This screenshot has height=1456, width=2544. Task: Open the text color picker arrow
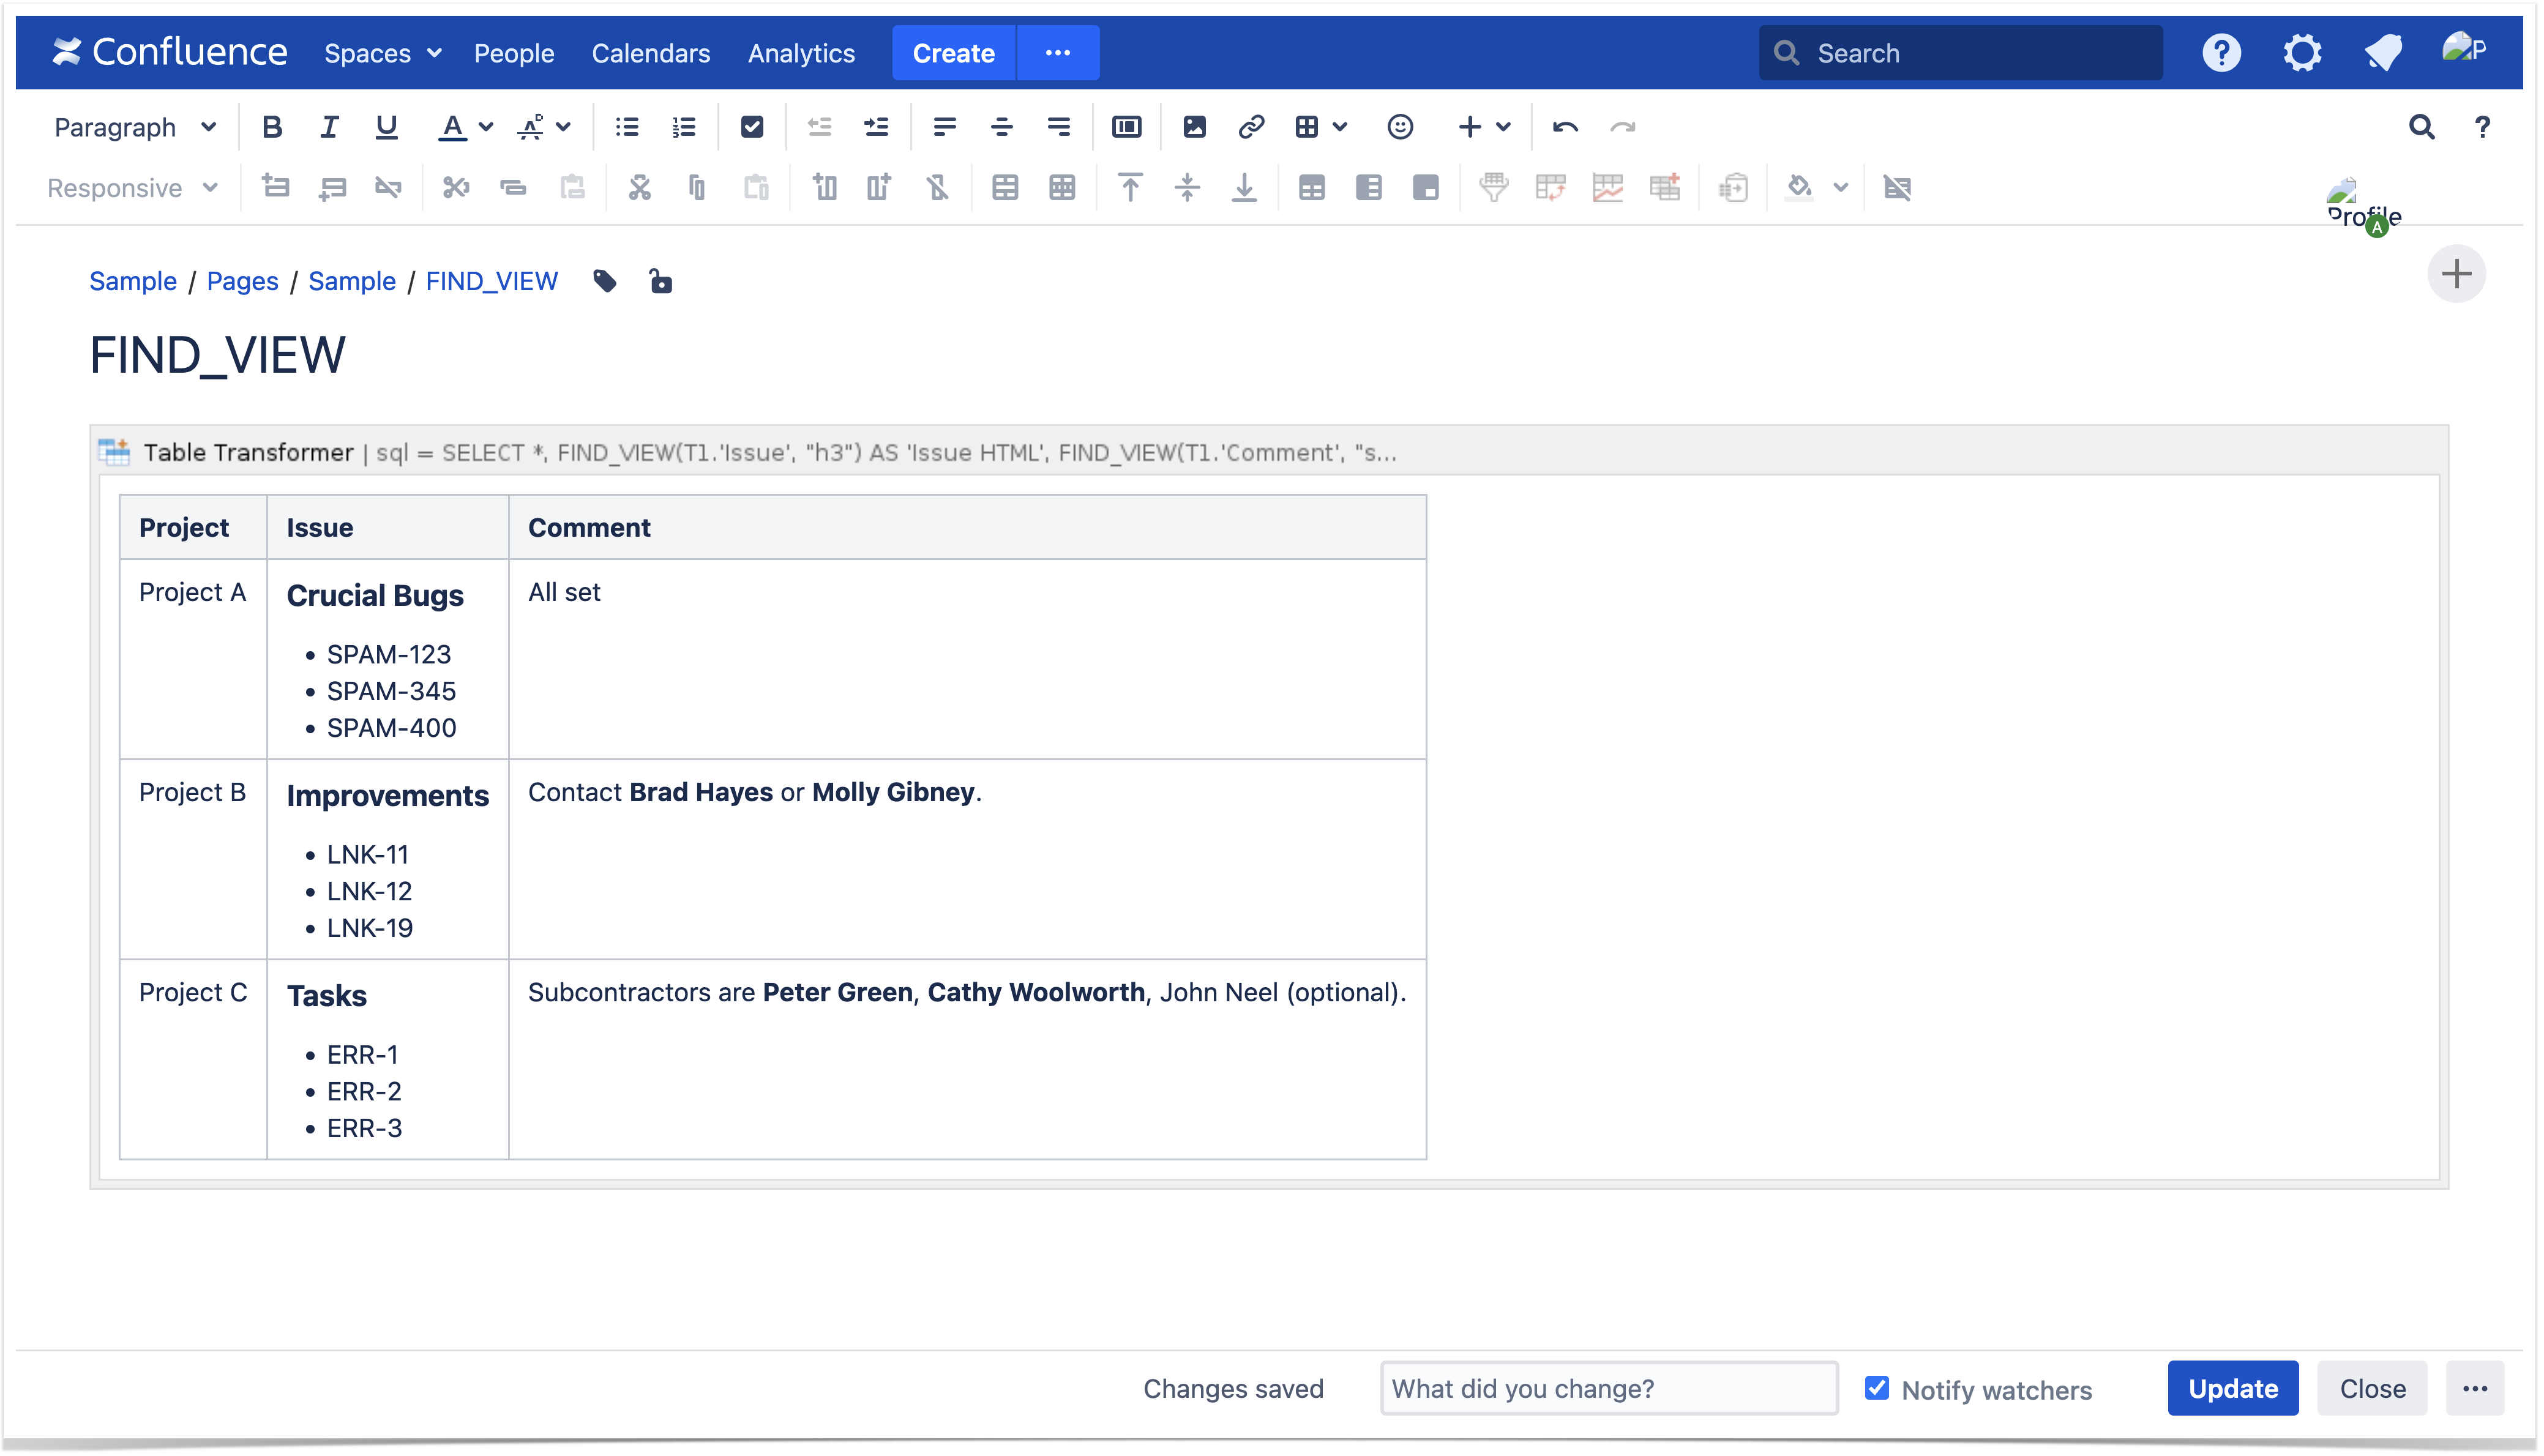click(486, 127)
